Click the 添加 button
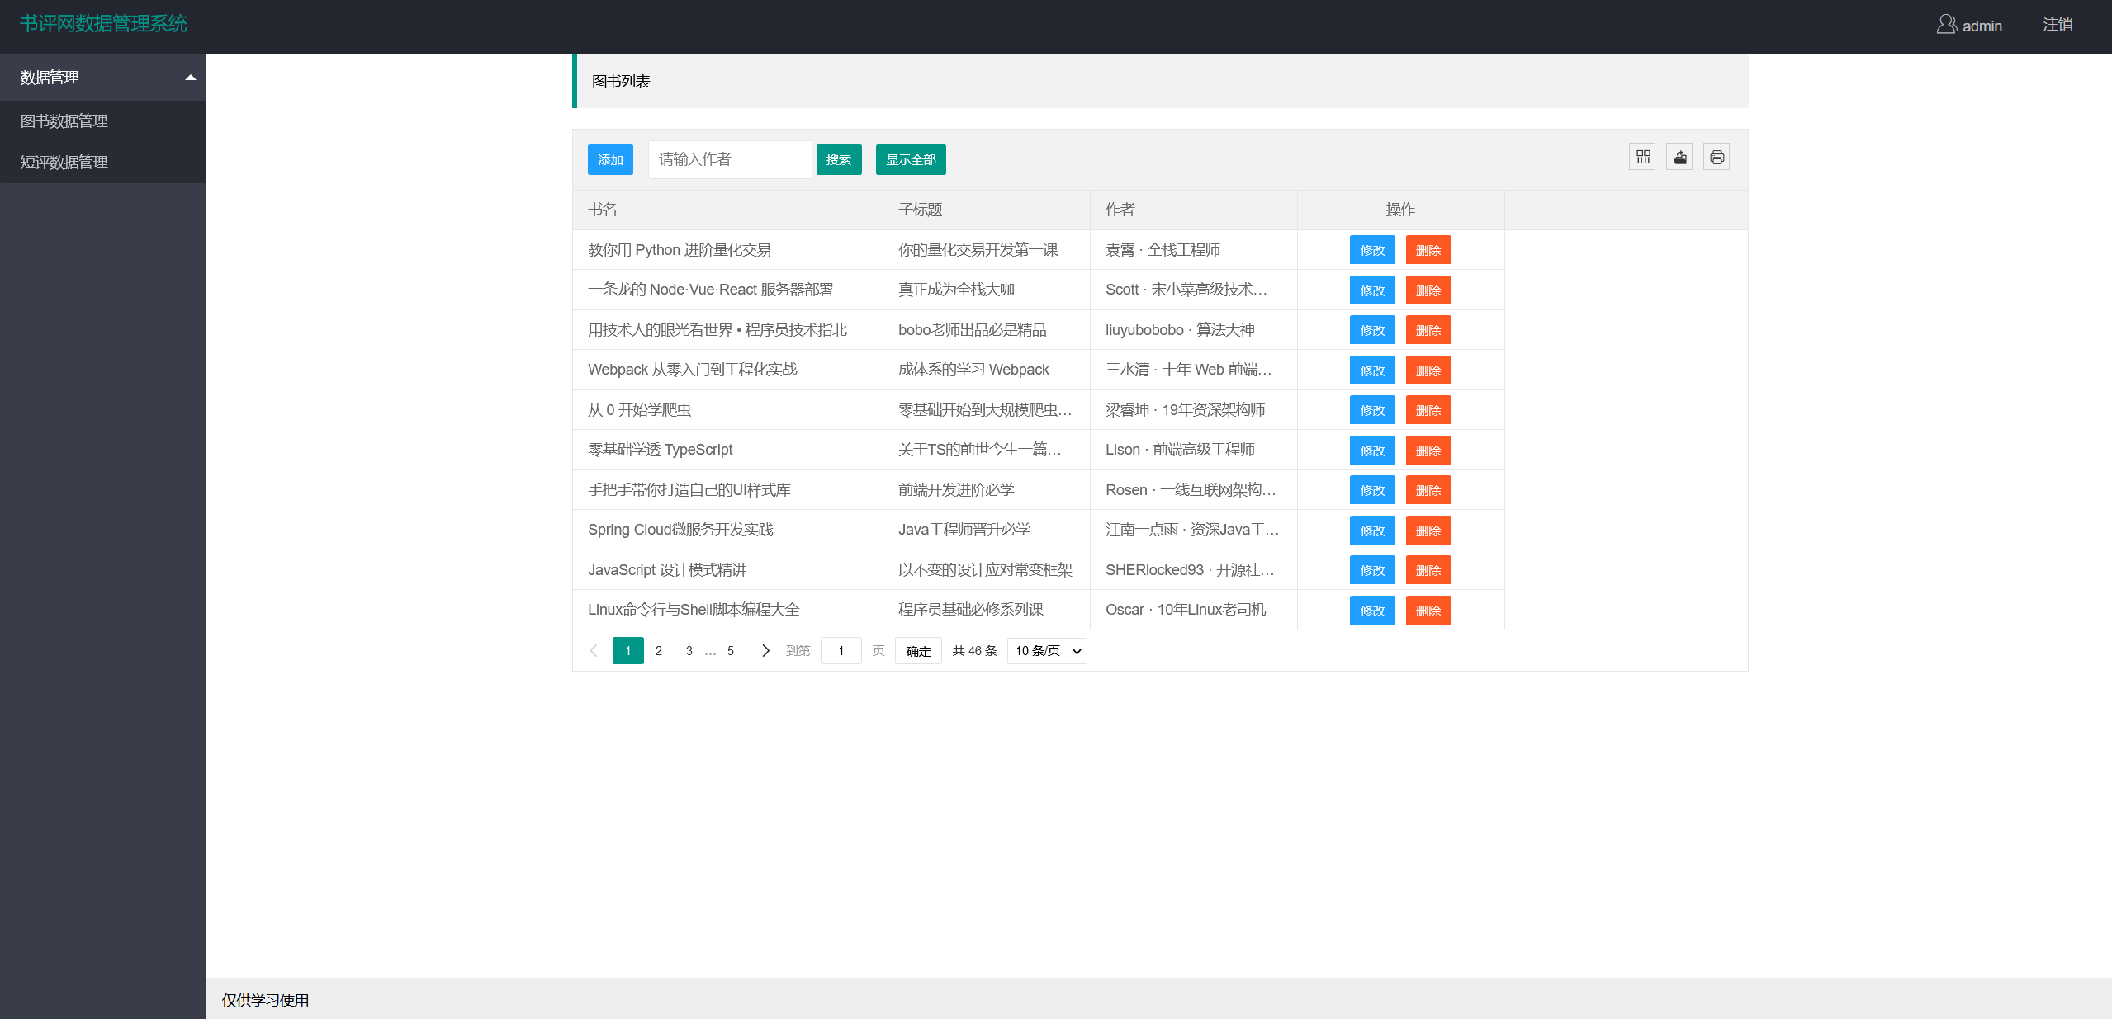Screen dimensions: 2112x1019 click(610, 159)
